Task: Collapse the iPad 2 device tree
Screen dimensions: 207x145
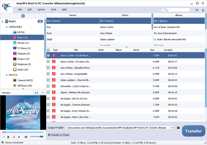Action: click(x=3, y=21)
